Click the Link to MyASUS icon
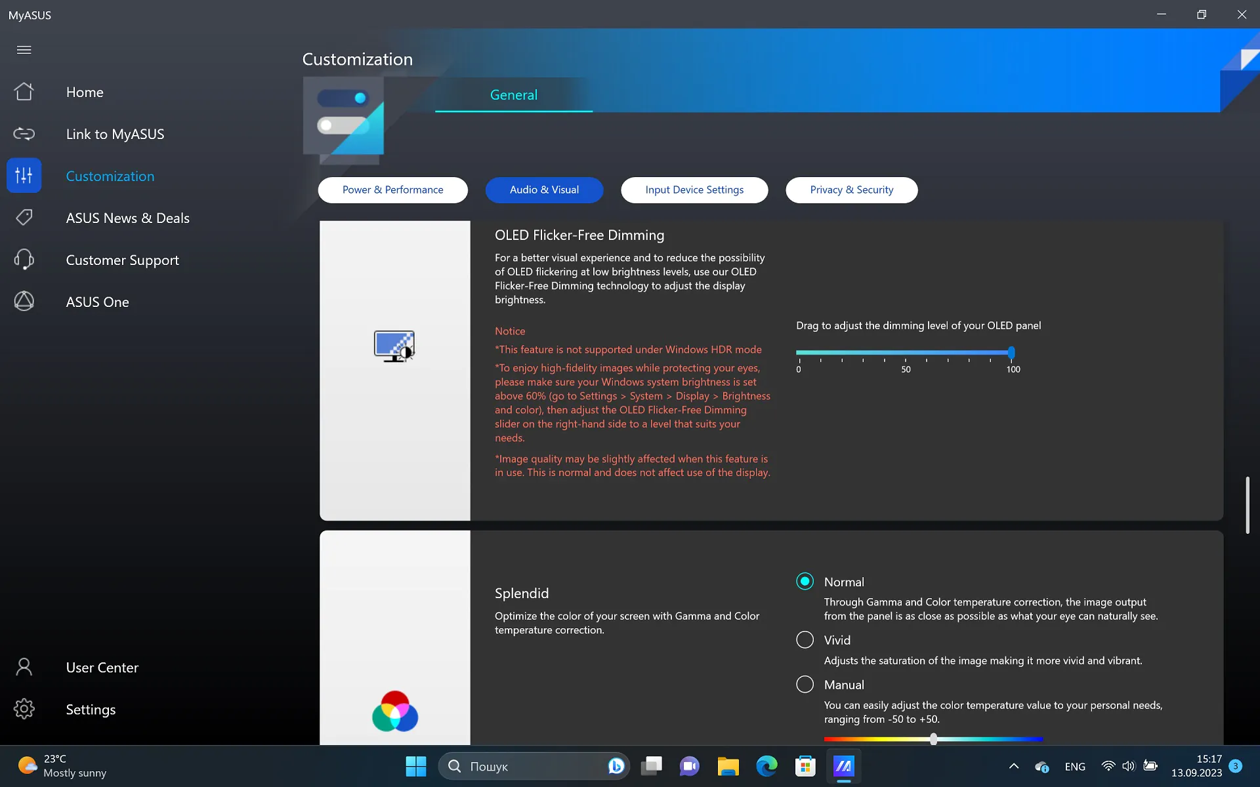Viewport: 1260px width, 787px height. coord(23,133)
